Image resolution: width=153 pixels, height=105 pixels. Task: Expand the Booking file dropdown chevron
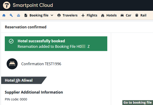[52, 15]
